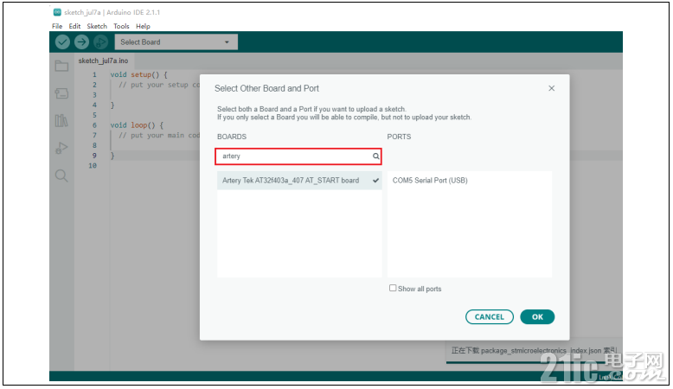
Task: Enable the Show all ports checkbox
Action: point(393,288)
